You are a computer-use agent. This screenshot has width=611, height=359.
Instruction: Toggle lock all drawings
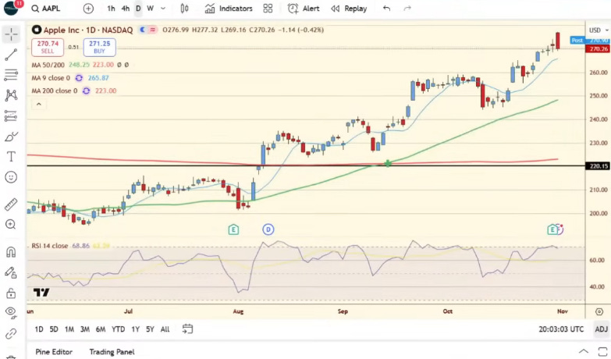11,293
